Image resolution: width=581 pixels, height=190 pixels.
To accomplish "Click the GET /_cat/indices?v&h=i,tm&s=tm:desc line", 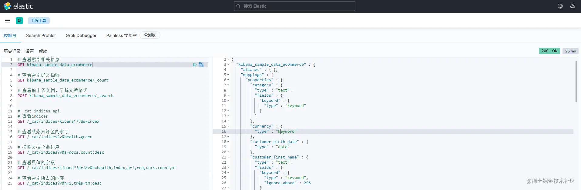I will (x=59, y=183).
